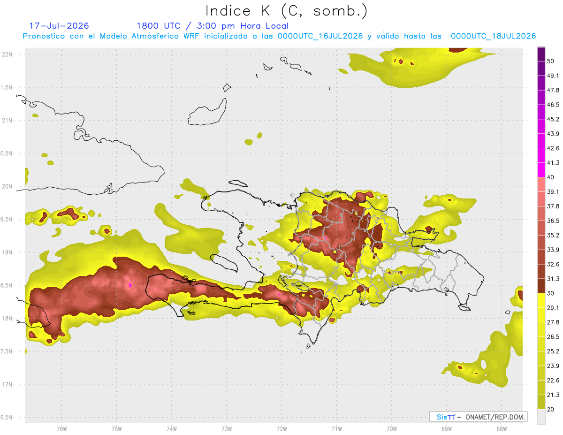Viewport: 563px width, 435px height.
Task: Click the '50' value on the color scale
Action: tap(551, 61)
